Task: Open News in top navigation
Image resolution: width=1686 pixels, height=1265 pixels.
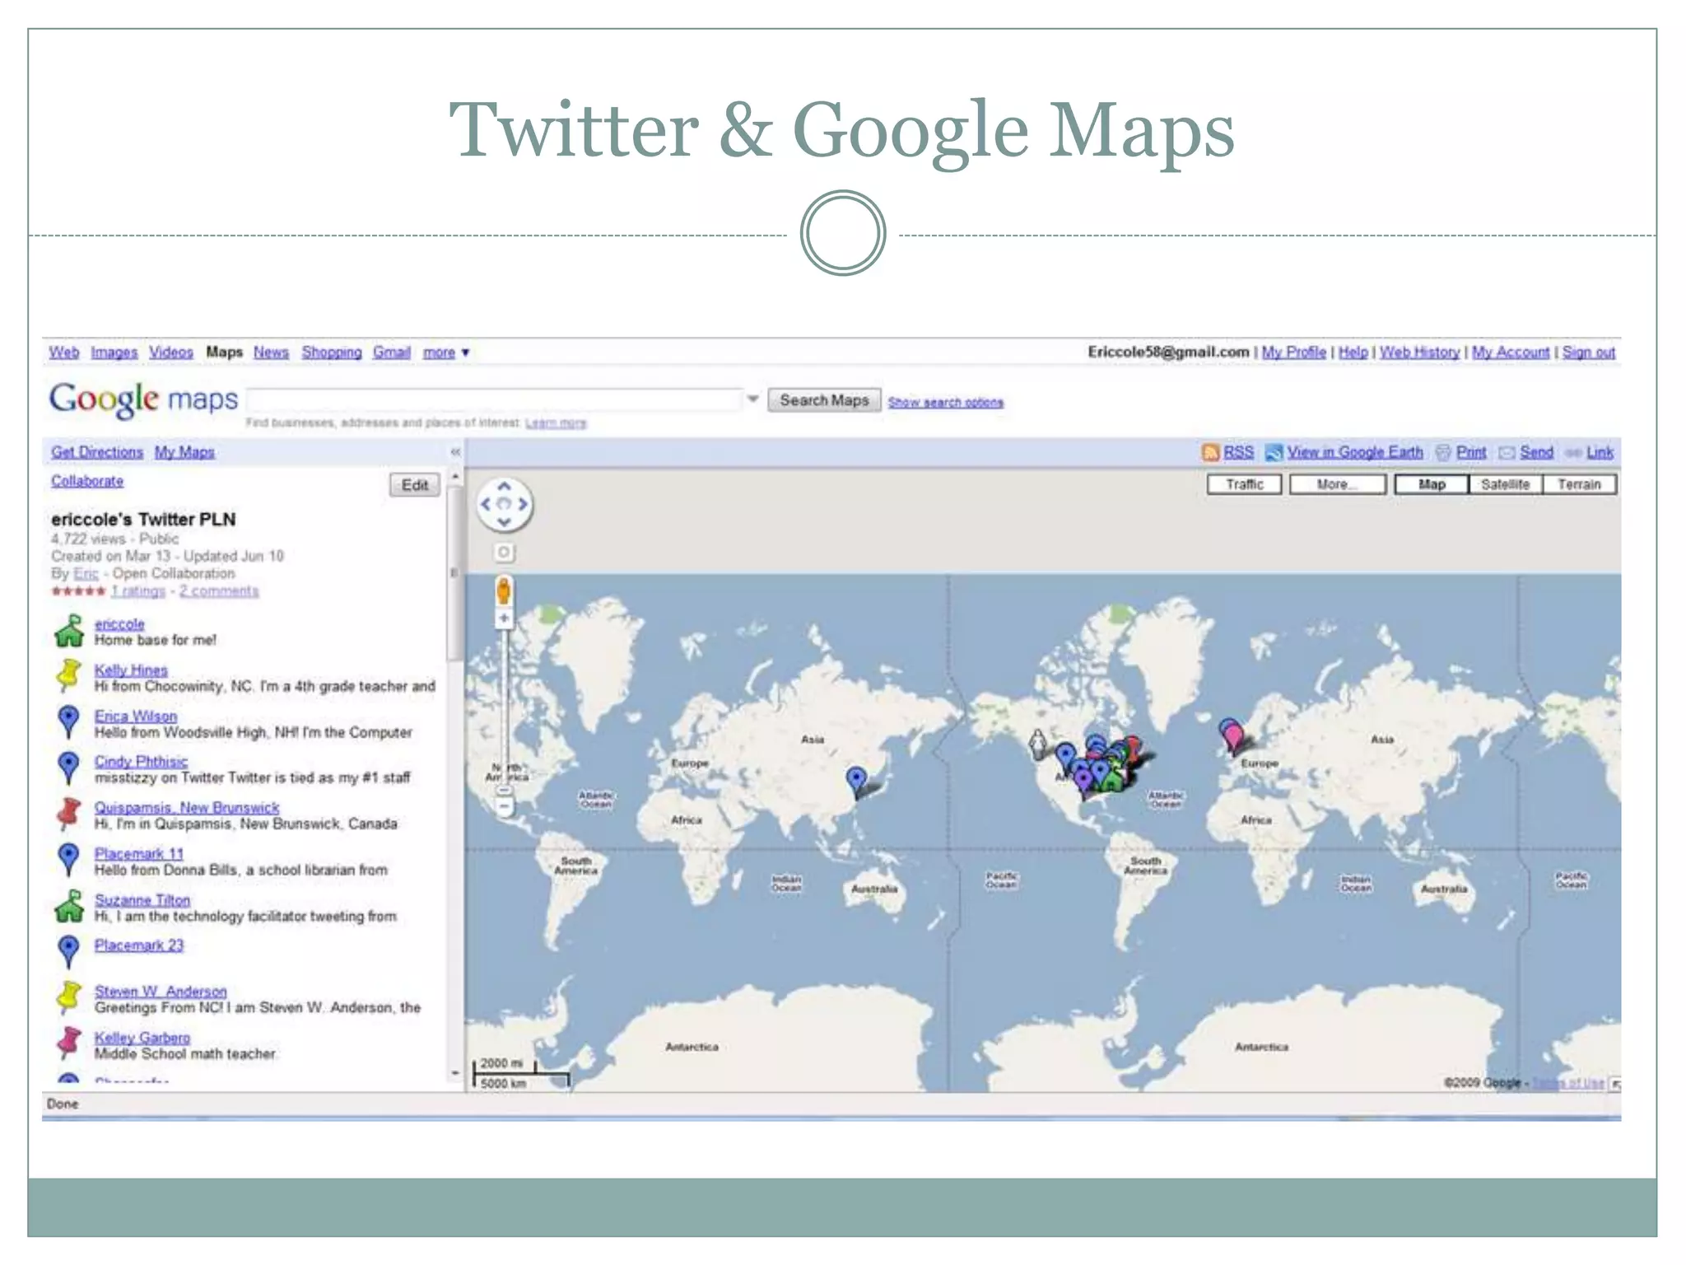Action: (271, 352)
